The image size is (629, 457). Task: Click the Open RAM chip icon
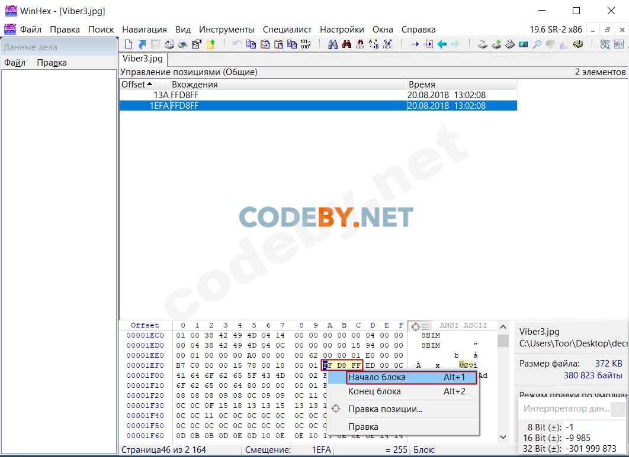[x=510, y=44]
